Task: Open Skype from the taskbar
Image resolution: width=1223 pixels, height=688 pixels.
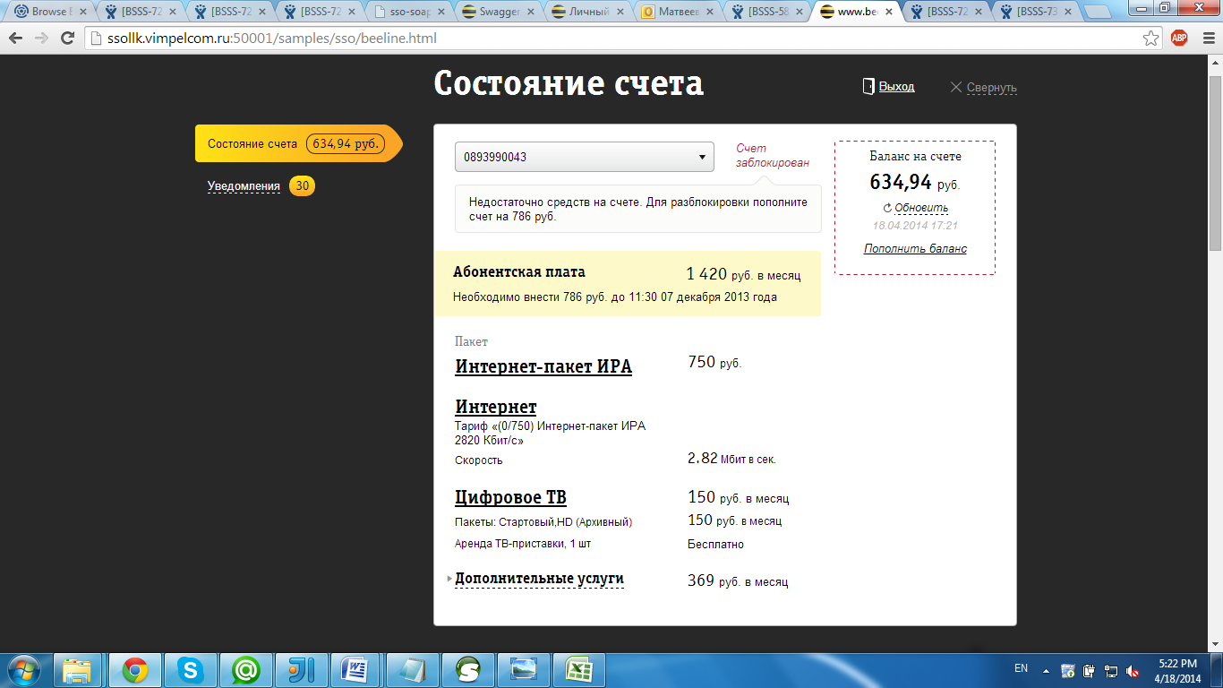Action: pyautogui.click(x=191, y=670)
